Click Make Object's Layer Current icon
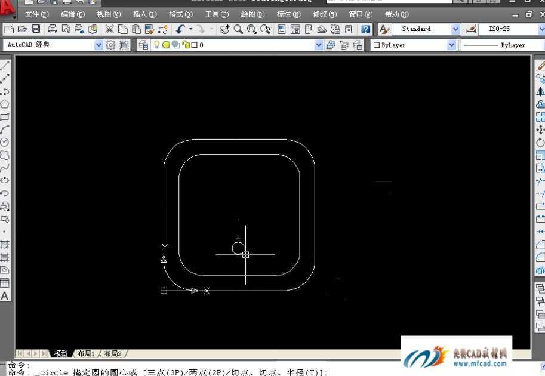The image size is (545, 376). point(331,45)
